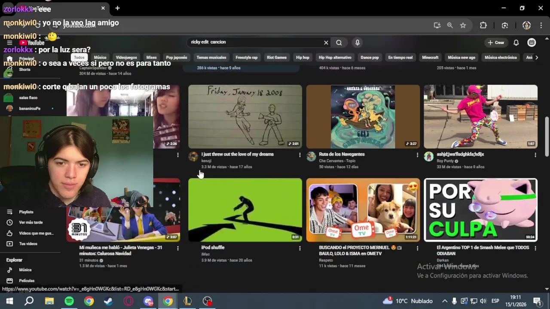Open the Roy Purdy channel name

coord(445,161)
